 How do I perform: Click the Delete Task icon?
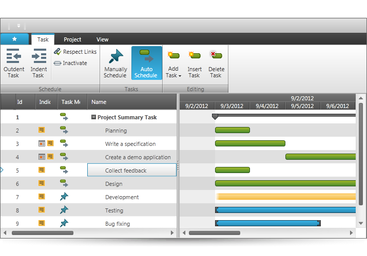[x=216, y=55]
